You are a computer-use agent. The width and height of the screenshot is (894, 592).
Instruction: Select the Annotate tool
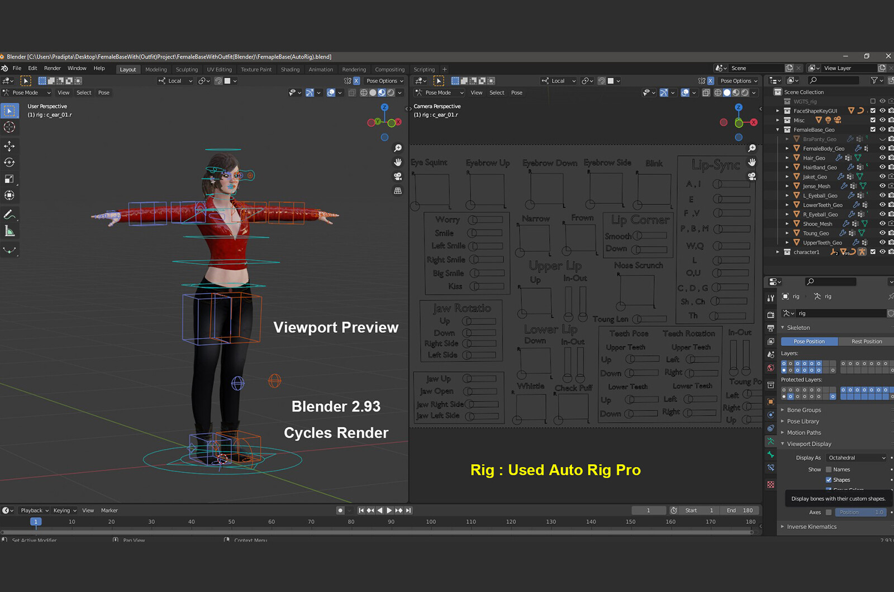(x=9, y=214)
